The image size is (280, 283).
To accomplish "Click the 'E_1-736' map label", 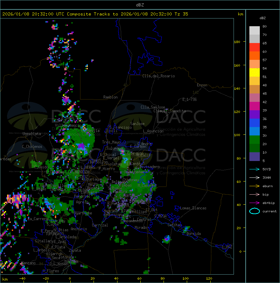I will pyautogui.click(x=189, y=99).
